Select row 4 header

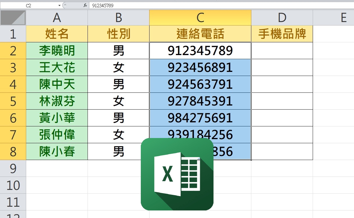[x=13, y=84]
